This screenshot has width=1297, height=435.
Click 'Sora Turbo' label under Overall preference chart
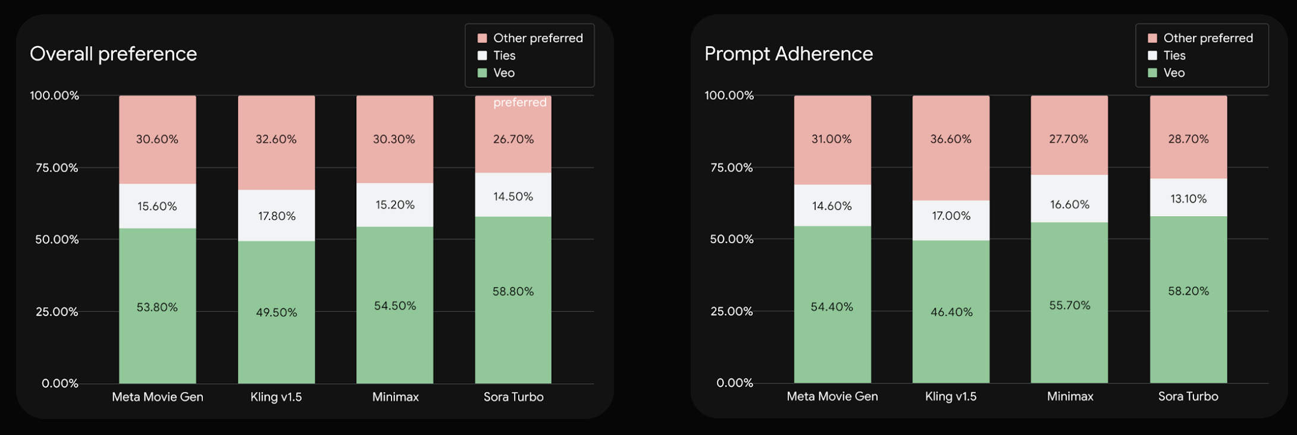click(x=513, y=397)
